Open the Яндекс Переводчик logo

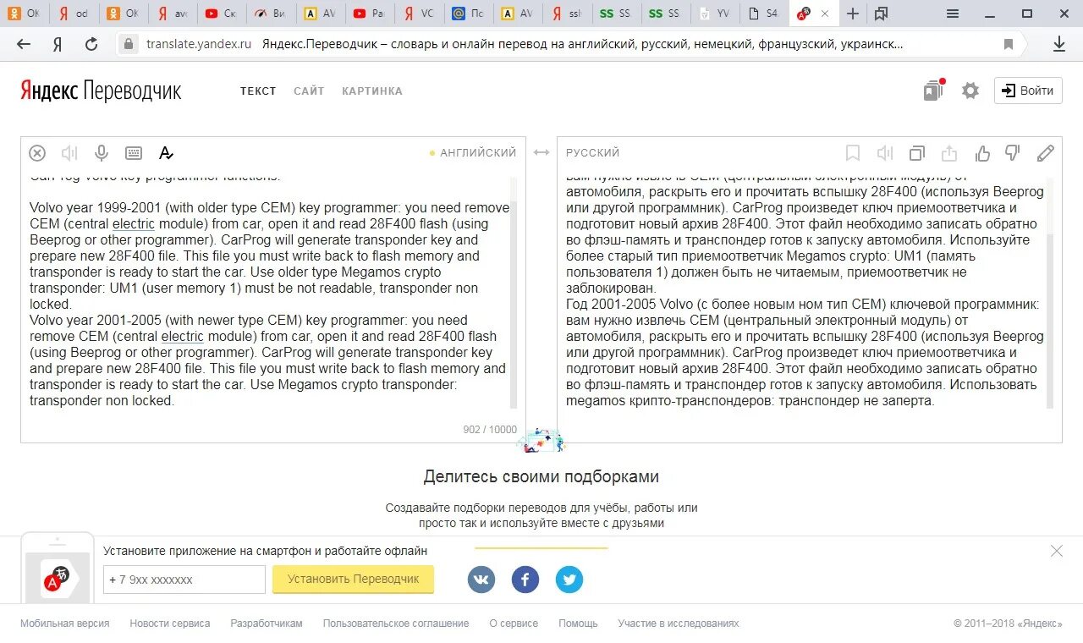101,91
